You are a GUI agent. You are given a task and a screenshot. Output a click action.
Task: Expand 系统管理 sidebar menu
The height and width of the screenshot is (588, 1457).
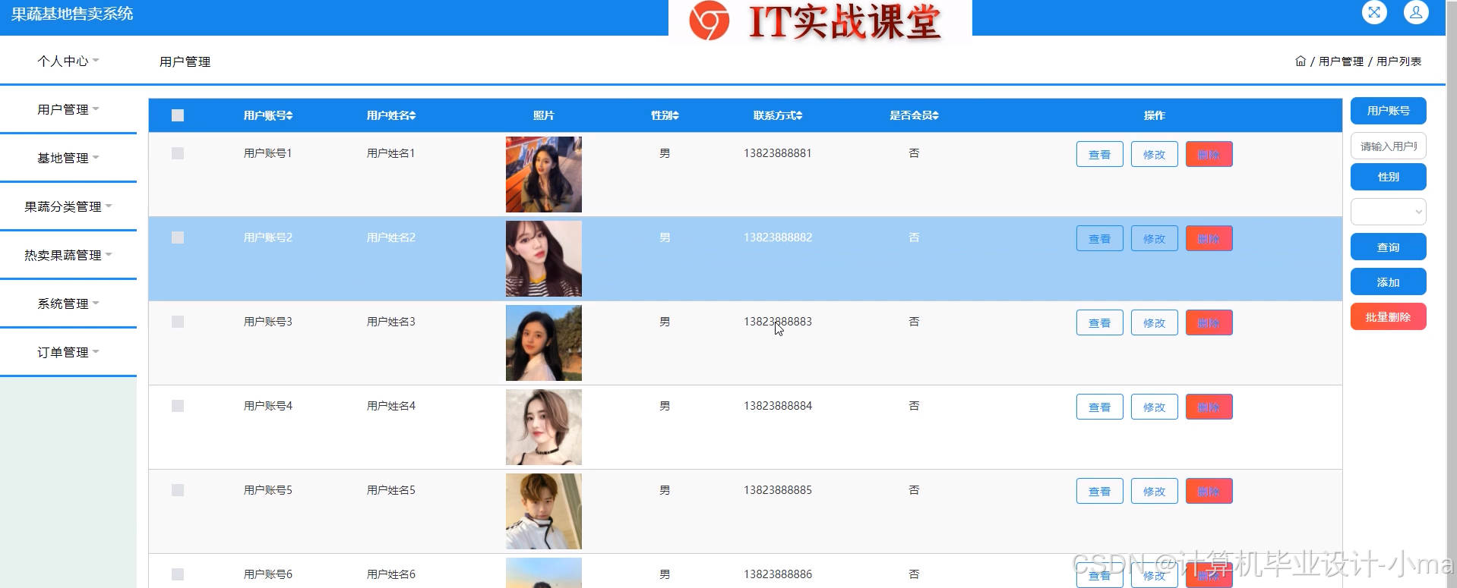point(68,303)
